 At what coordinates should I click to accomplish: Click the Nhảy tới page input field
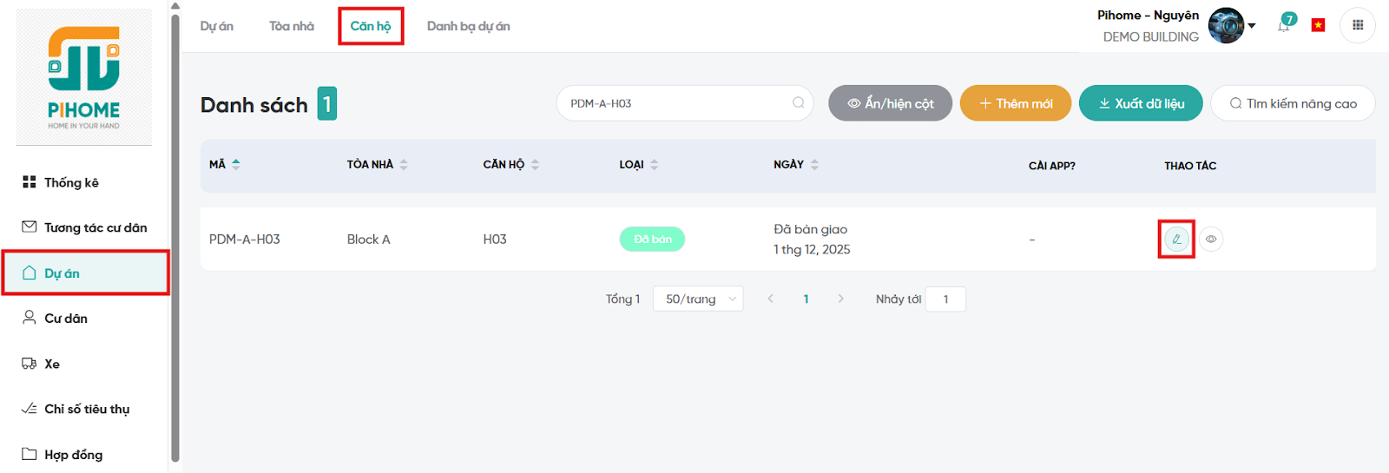[x=945, y=299]
